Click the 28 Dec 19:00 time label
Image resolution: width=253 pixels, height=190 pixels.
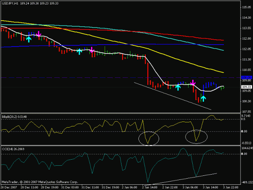(x=49, y=188)
